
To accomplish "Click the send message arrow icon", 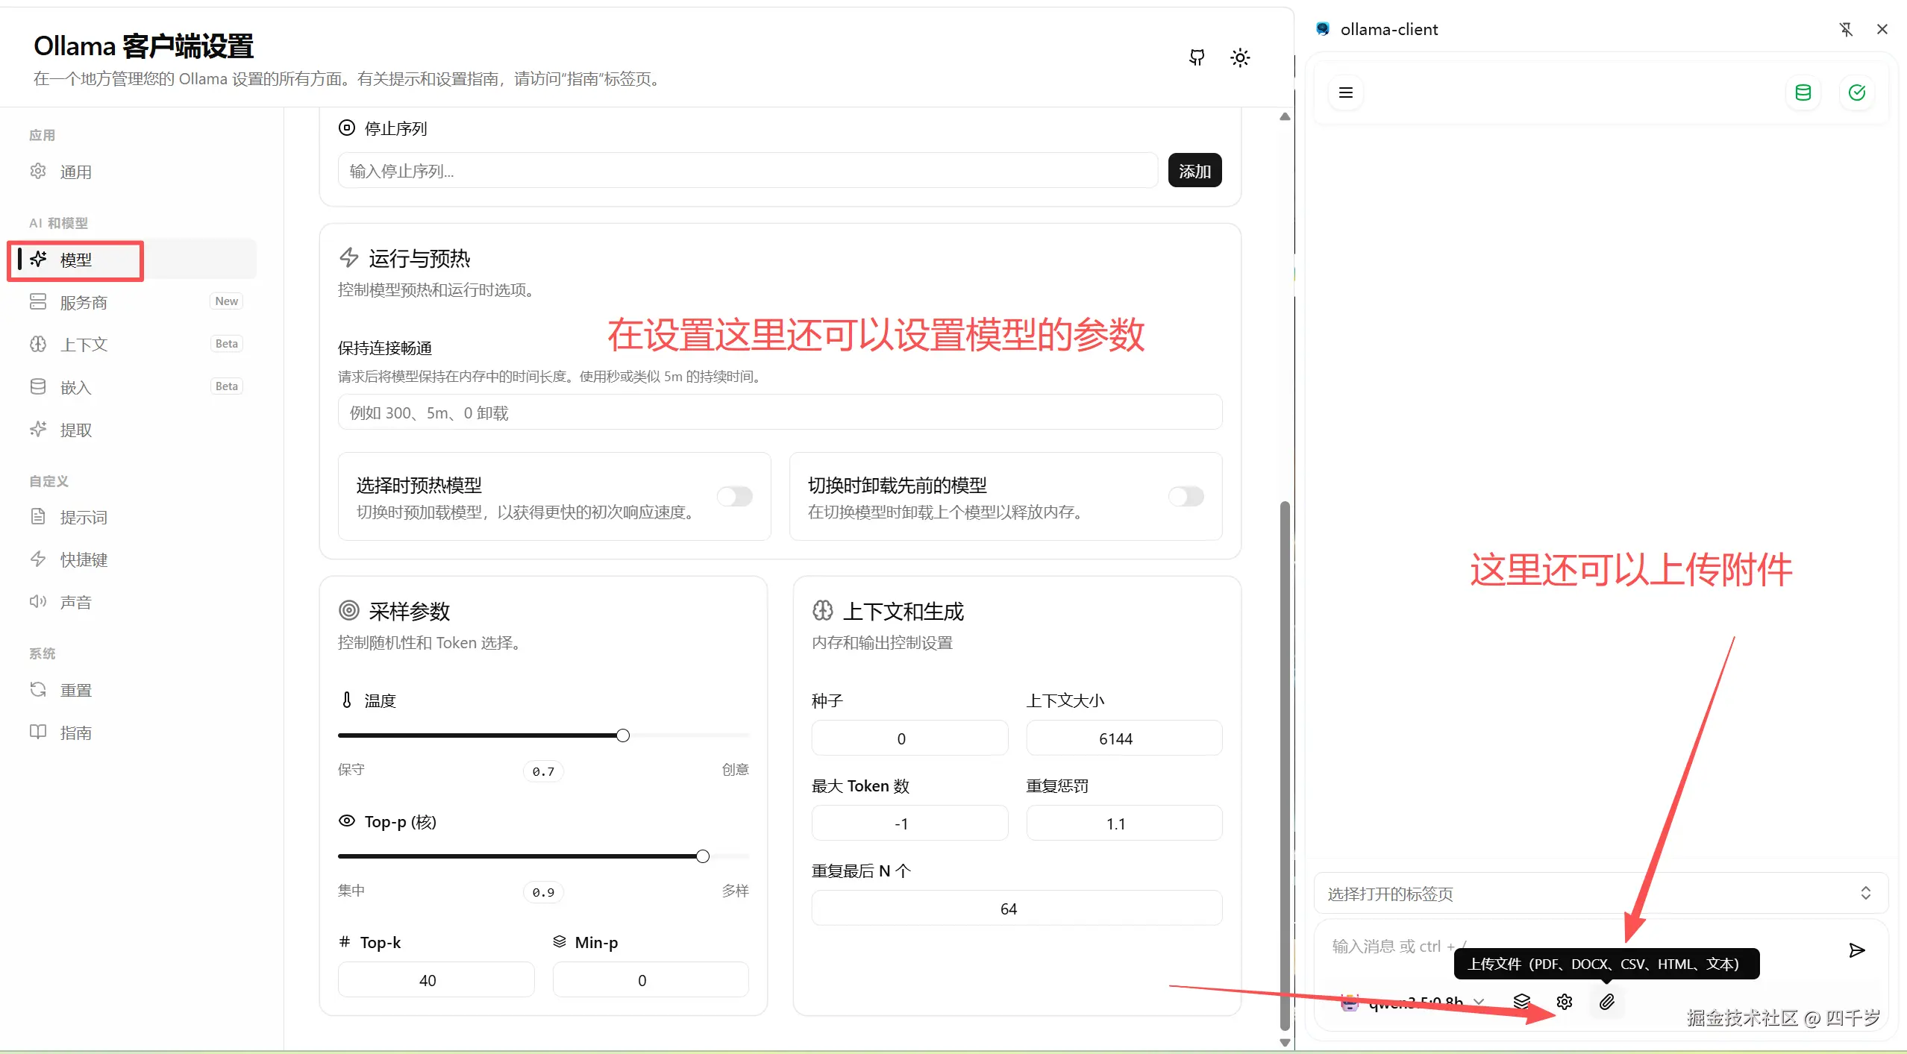I will click(x=1856, y=950).
